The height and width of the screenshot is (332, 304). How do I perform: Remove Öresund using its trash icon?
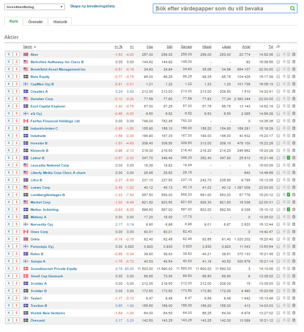(294, 320)
